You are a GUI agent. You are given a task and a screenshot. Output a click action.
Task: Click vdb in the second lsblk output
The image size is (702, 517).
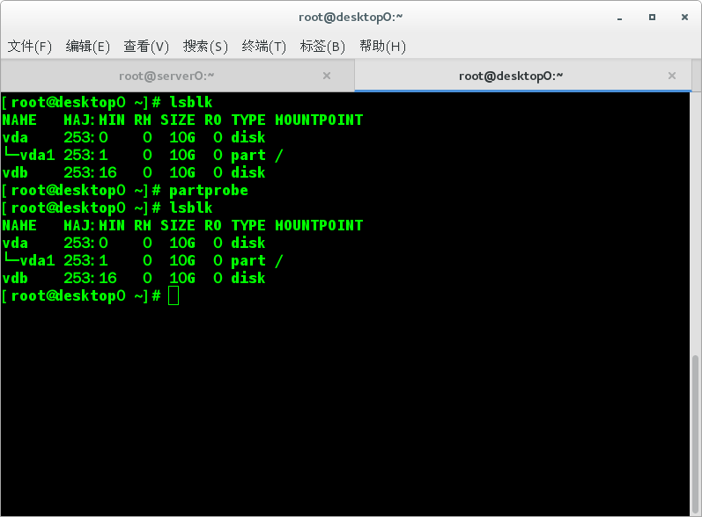(15, 279)
